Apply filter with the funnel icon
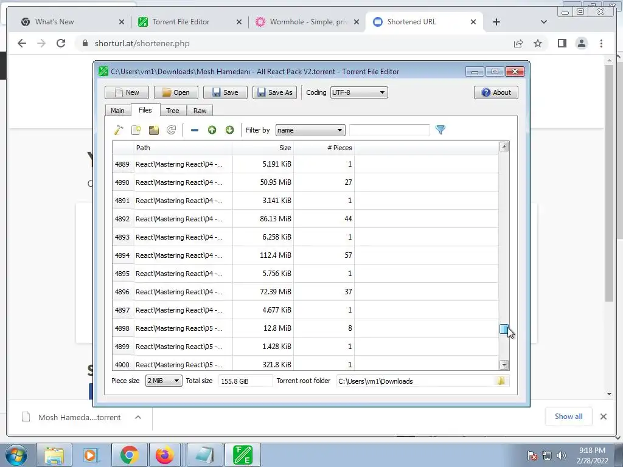 click(440, 130)
